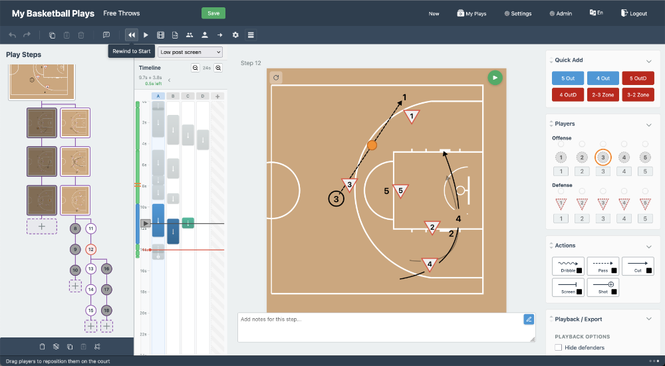Toggle Hide defenders checkbox
665x366 pixels.
tap(558, 347)
